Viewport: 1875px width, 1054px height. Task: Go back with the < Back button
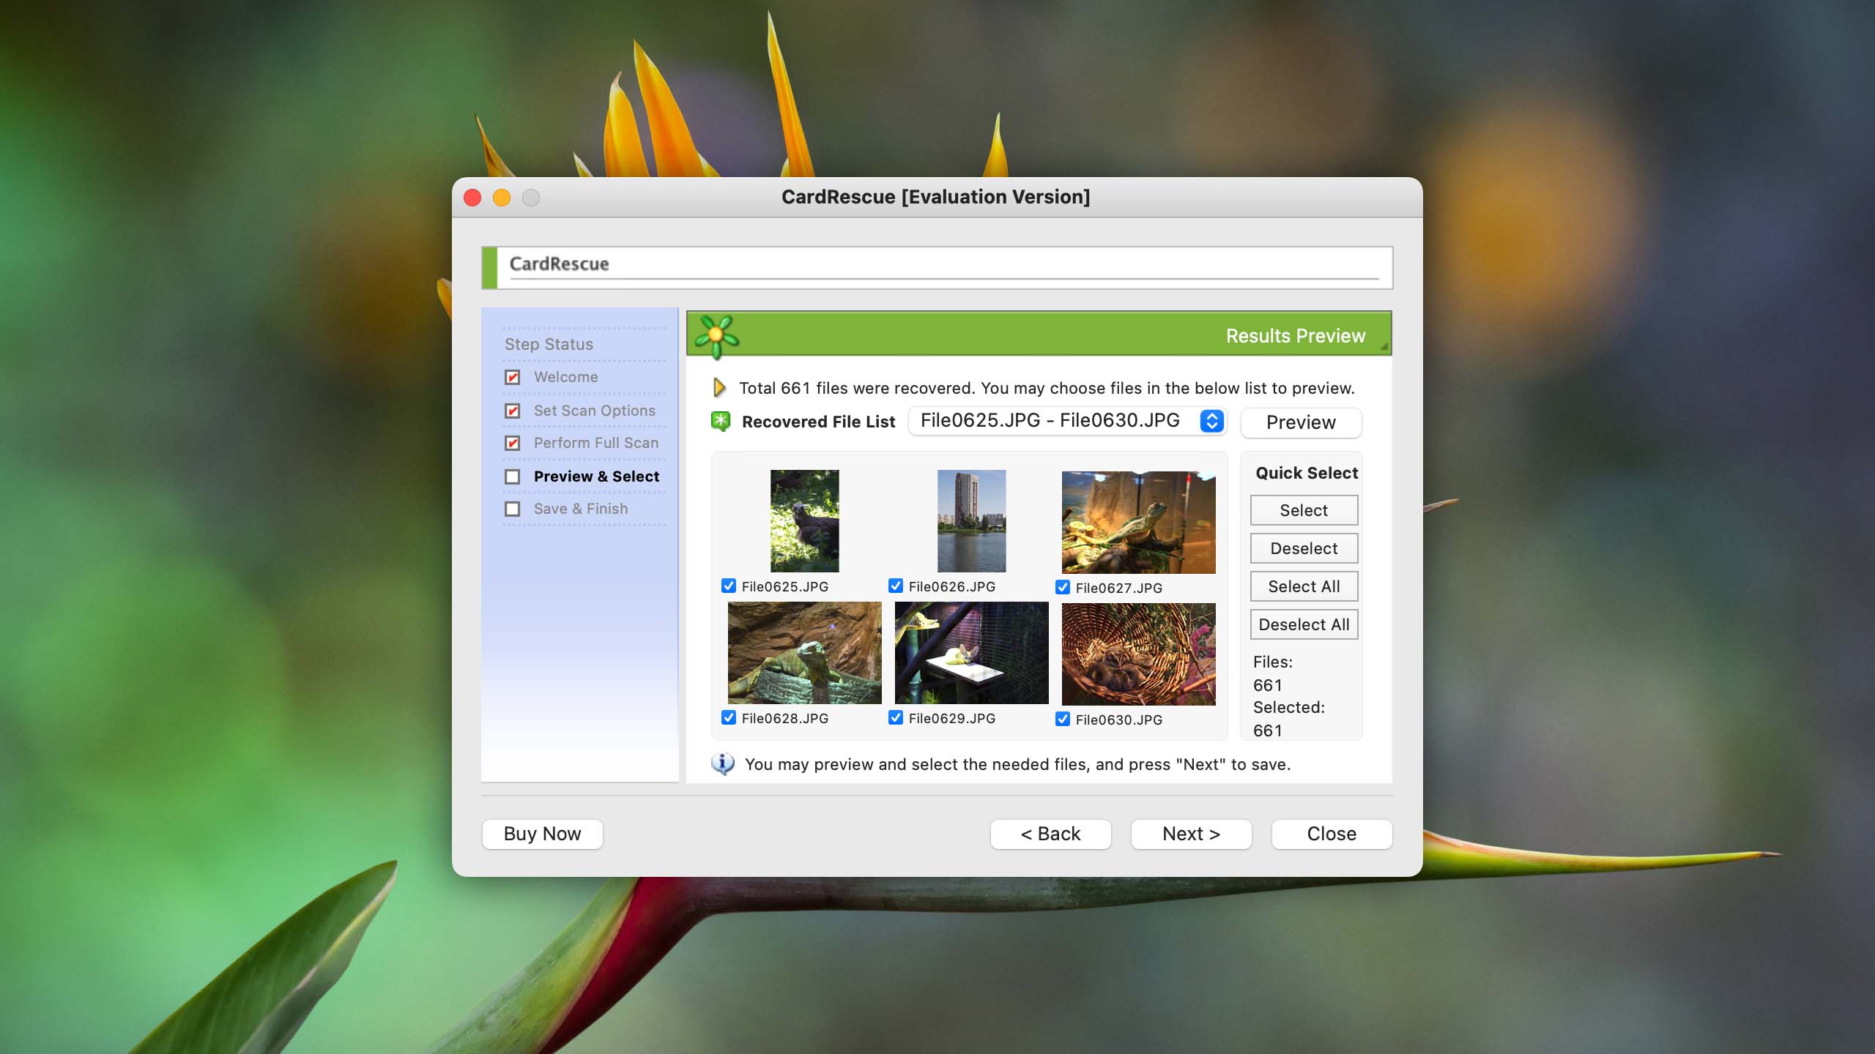(1050, 834)
